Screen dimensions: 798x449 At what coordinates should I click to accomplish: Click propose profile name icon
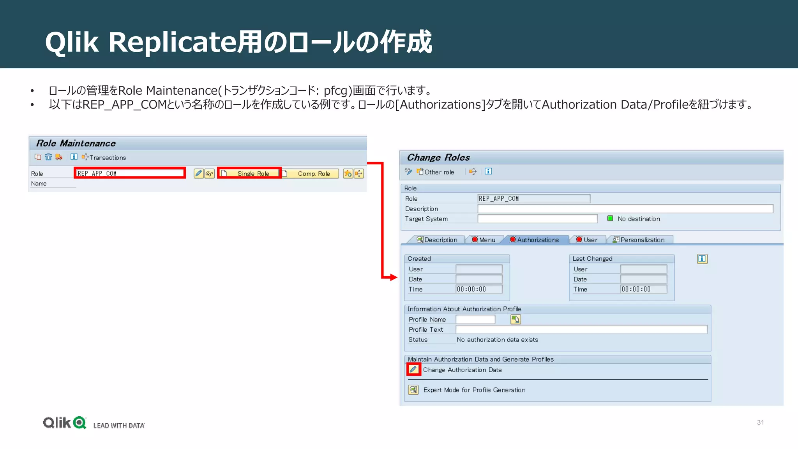click(x=516, y=320)
